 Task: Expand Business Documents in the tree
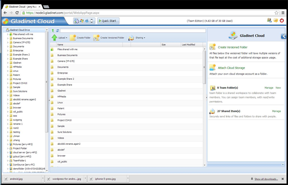(8, 38)
